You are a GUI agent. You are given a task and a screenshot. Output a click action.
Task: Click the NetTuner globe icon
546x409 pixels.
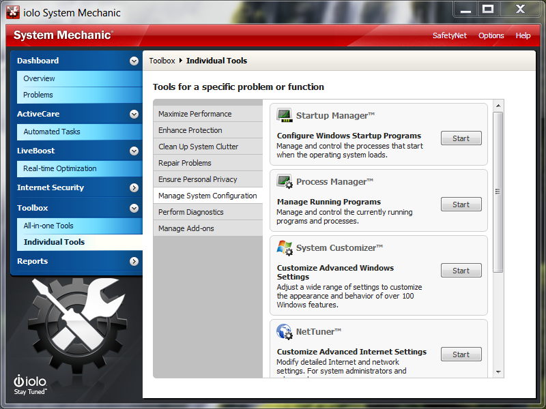(x=285, y=331)
